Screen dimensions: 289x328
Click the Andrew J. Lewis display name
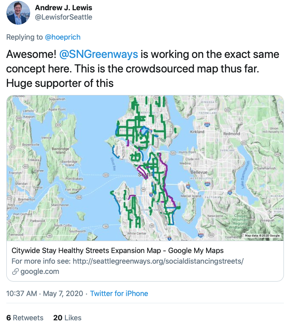click(63, 8)
